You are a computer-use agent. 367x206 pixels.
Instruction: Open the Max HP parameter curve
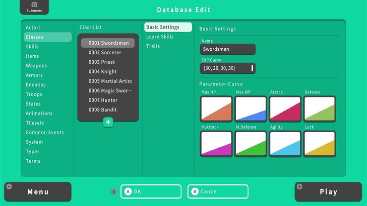[x=216, y=109]
